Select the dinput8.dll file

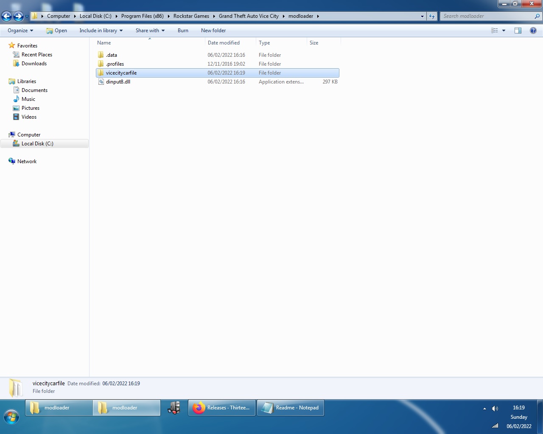coord(217,82)
